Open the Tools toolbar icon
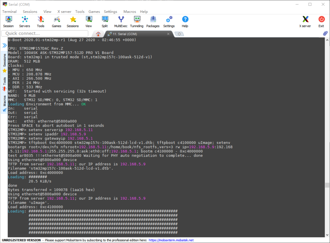This screenshot has height=243, width=330. tap(40, 22)
